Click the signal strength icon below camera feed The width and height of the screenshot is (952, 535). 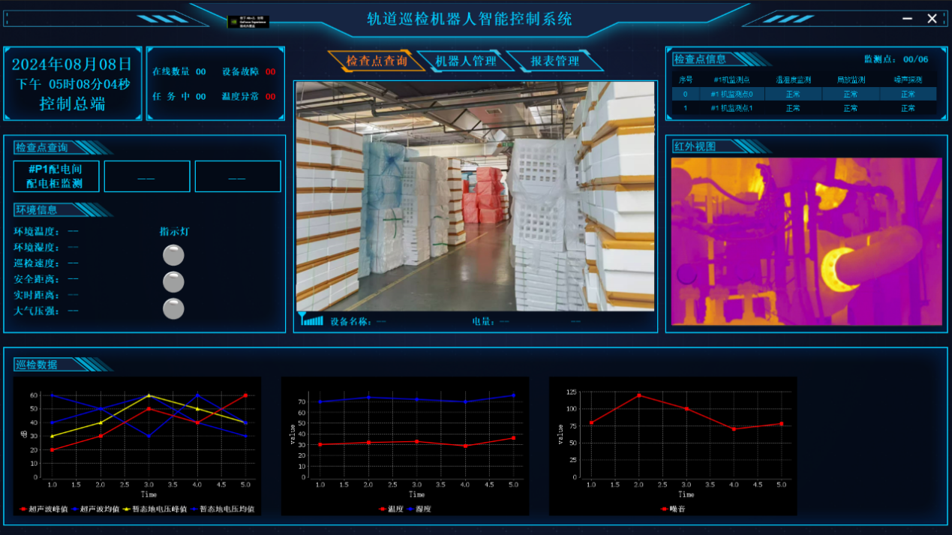(x=311, y=320)
